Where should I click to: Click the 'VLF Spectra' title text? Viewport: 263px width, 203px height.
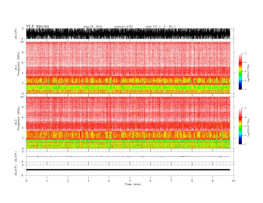tap(38, 26)
